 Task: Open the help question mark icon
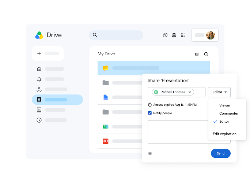pos(165,35)
